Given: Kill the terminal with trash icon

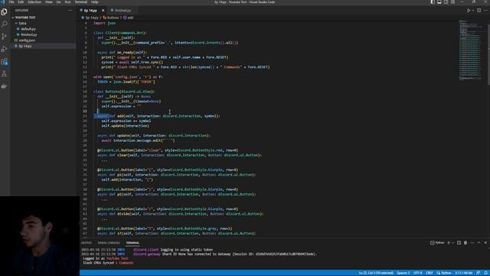Looking at the screenshot, I should 465,243.
